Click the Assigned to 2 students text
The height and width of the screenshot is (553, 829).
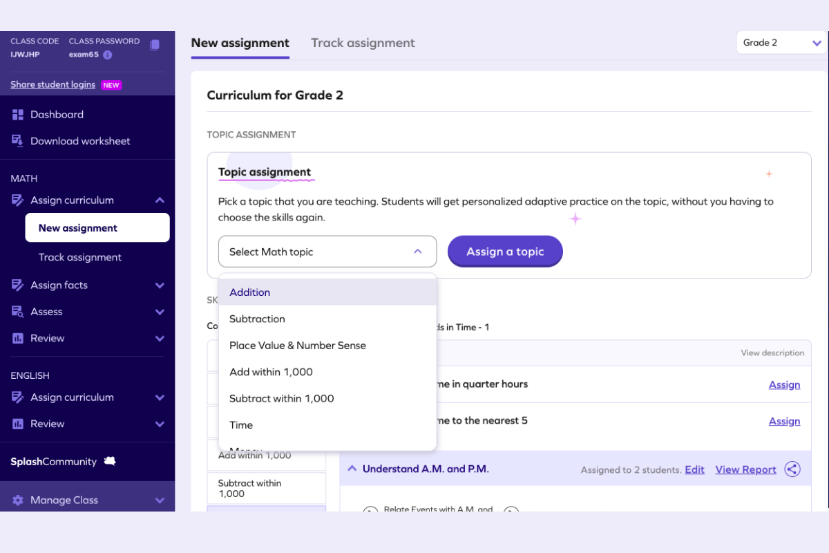631,470
